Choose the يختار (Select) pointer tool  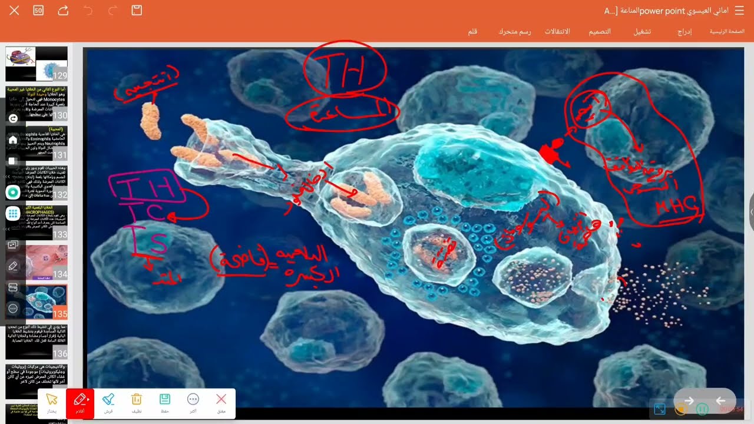(52, 403)
